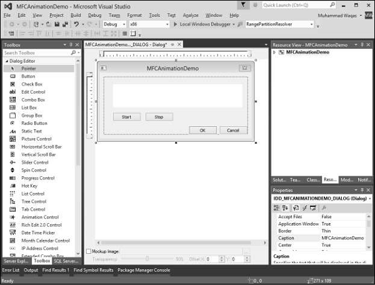Collapse the Dialog Editor toolbox group
The image size is (375, 285).
[7, 61]
